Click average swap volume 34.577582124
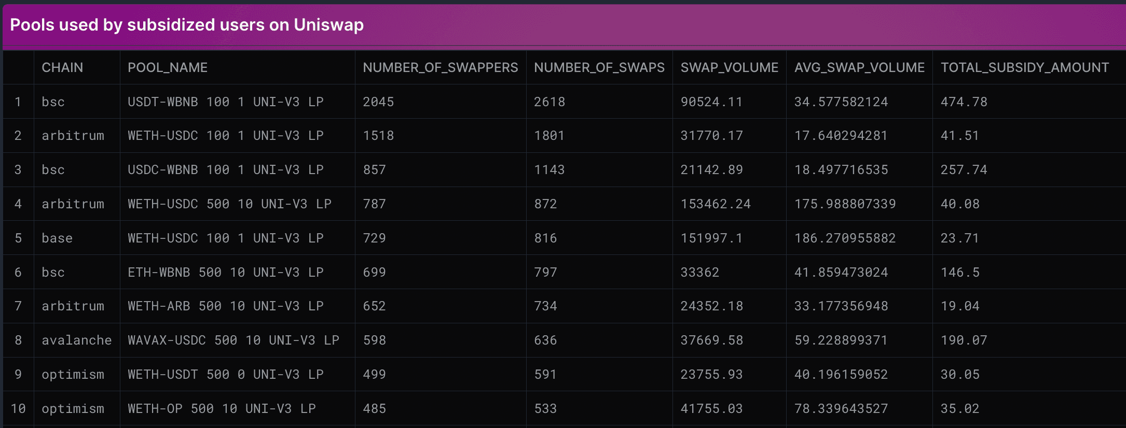This screenshot has width=1126, height=428. coord(841,102)
